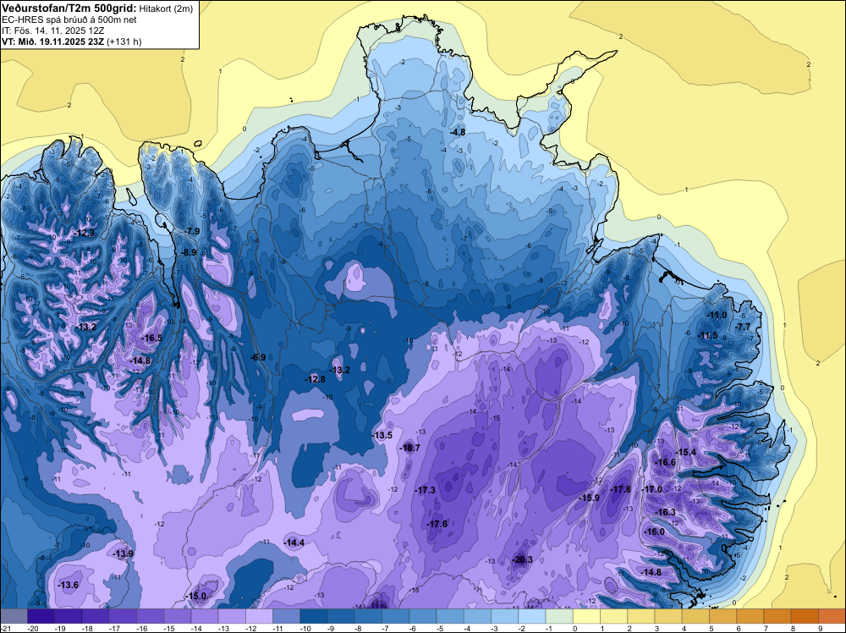This screenshot has width=846, height=633.
Task: Select the -16.0 temperature value
Action: pyautogui.click(x=654, y=531)
